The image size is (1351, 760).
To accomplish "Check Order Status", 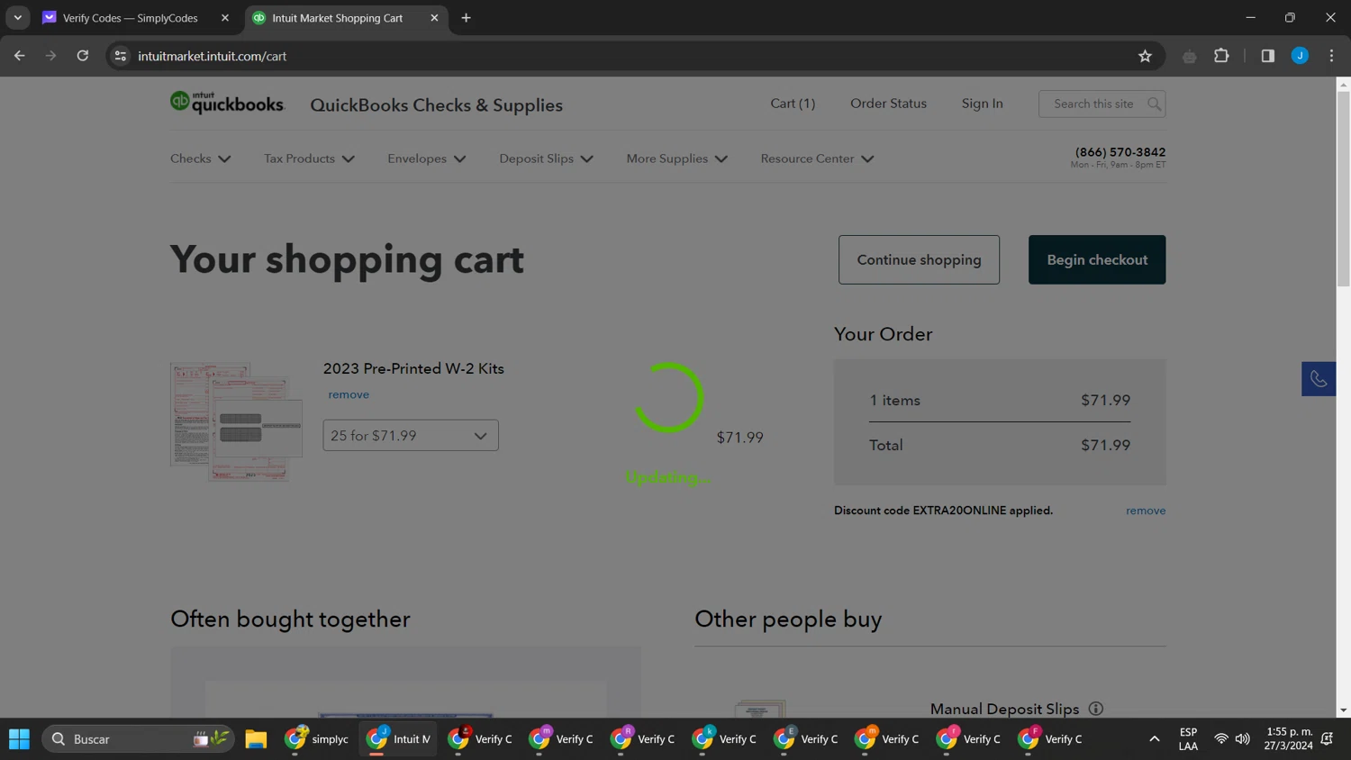I will click(888, 104).
